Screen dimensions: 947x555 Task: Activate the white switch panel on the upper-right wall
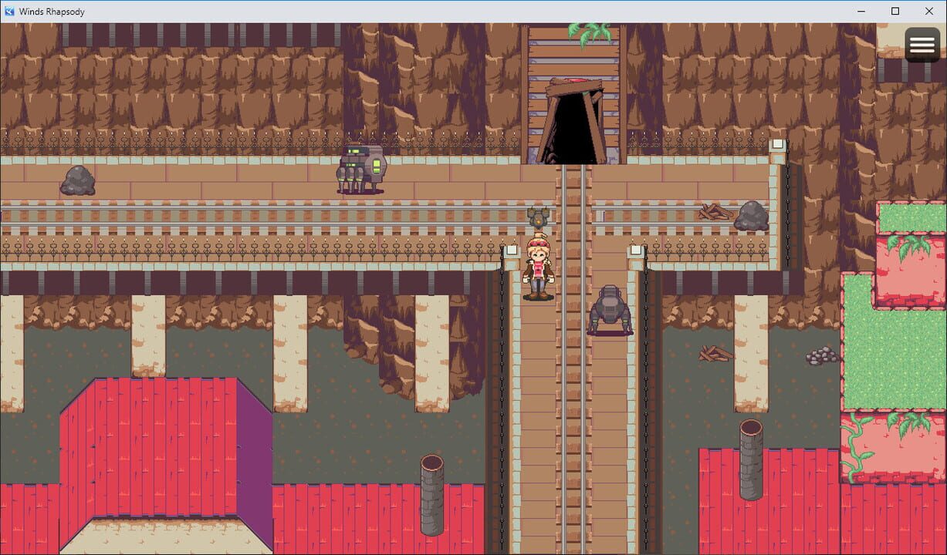point(776,143)
